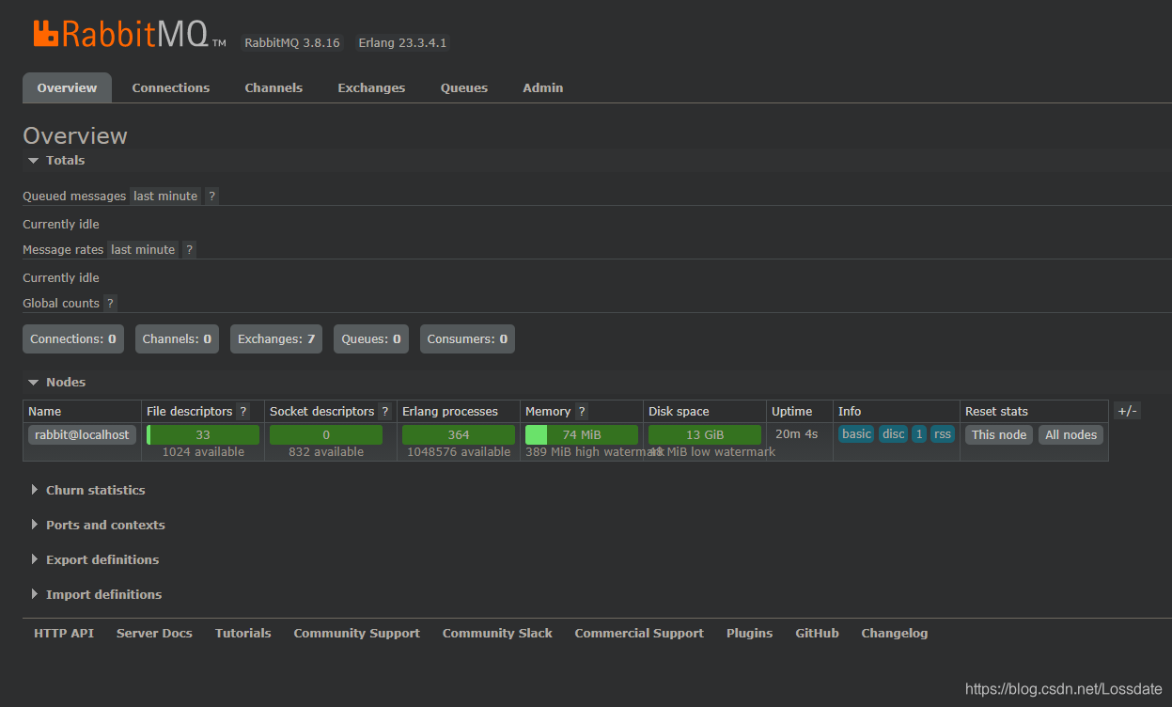Image resolution: width=1172 pixels, height=707 pixels.
Task: Click Queues: 0 count button
Action: (x=371, y=339)
